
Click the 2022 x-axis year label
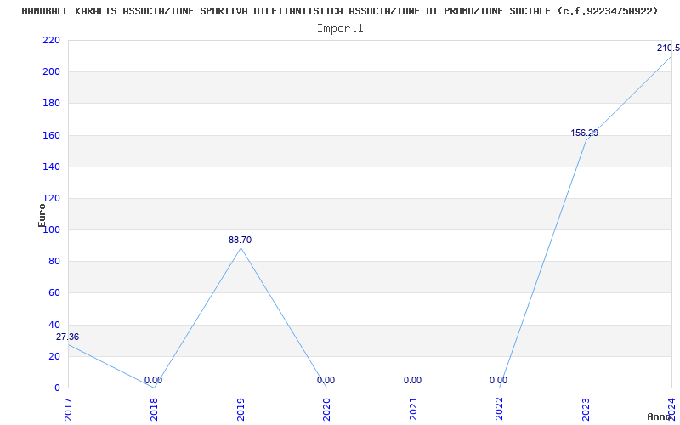[x=499, y=410]
